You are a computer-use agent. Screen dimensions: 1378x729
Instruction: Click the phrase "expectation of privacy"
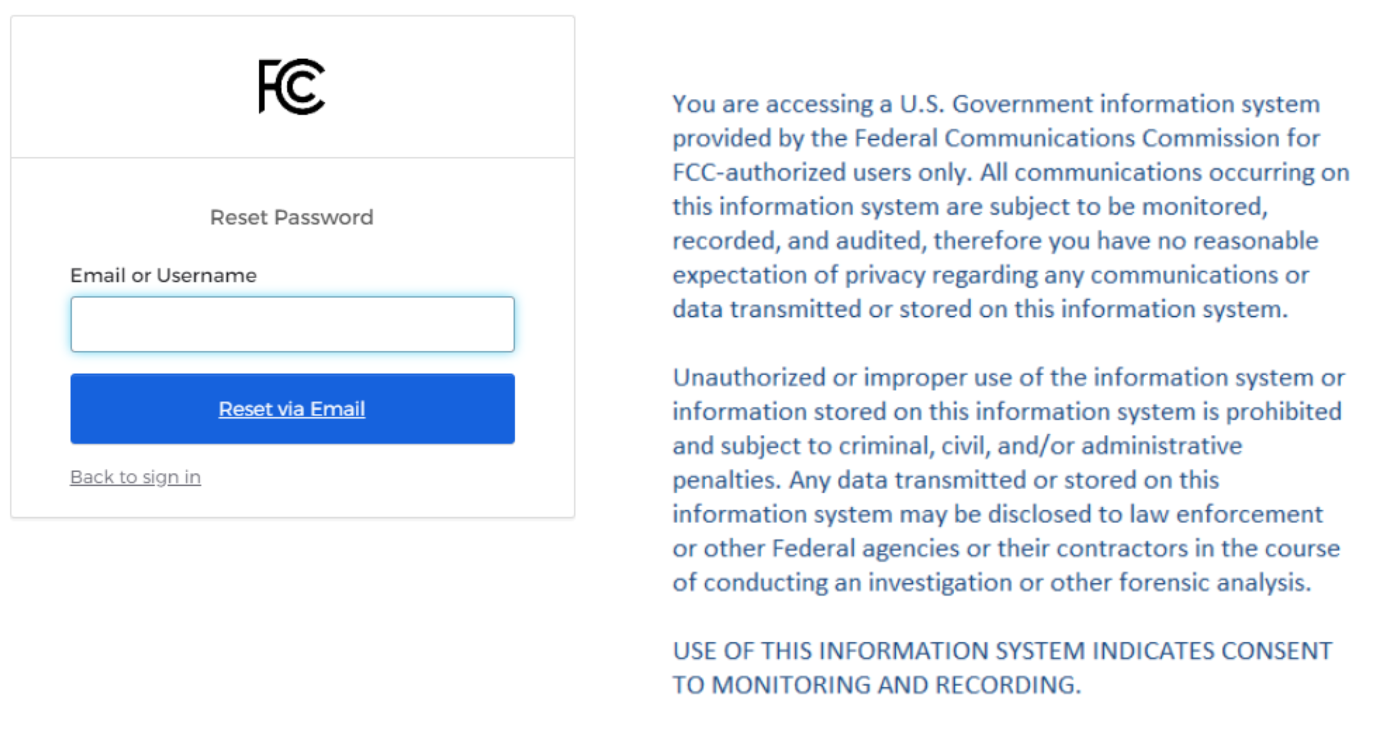click(x=799, y=275)
